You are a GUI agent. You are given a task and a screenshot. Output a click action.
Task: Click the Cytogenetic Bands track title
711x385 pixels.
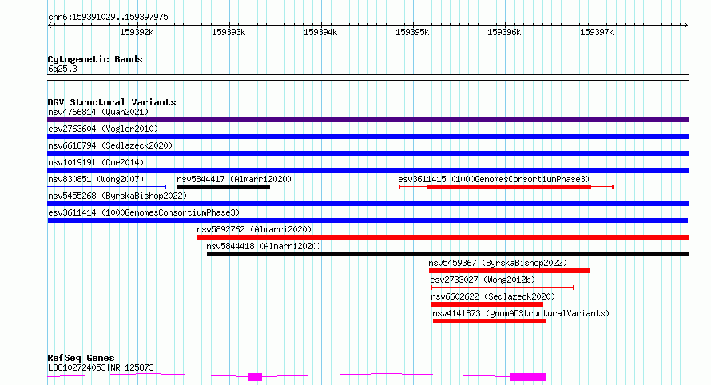pyautogui.click(x=95, y=59)
